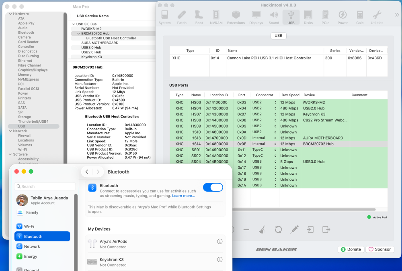The width and height of the screenshot is (402, 271).
Task: Turn off the Bluetooth toggle switch
Action: pyautogui.click(x=213, y=187)
